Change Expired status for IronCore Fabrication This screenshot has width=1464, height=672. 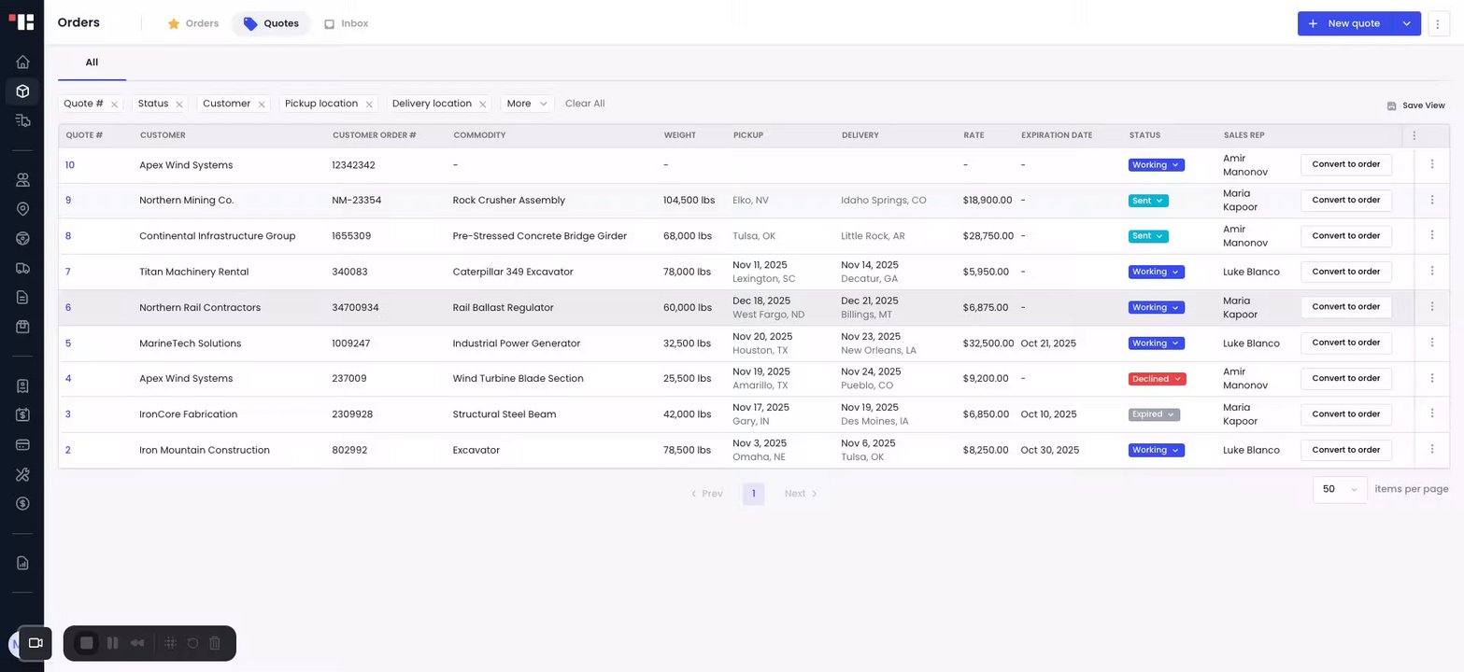click(1154, 414)
